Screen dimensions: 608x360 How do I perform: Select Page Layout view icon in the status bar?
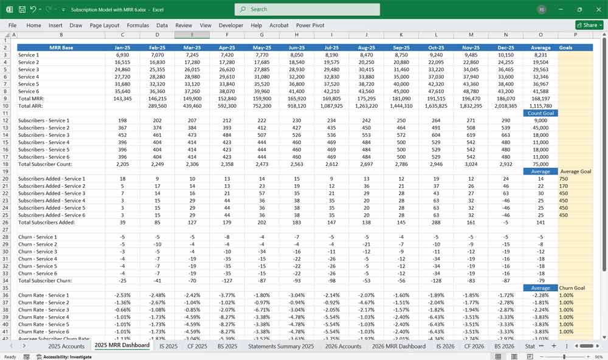[514, 356]
